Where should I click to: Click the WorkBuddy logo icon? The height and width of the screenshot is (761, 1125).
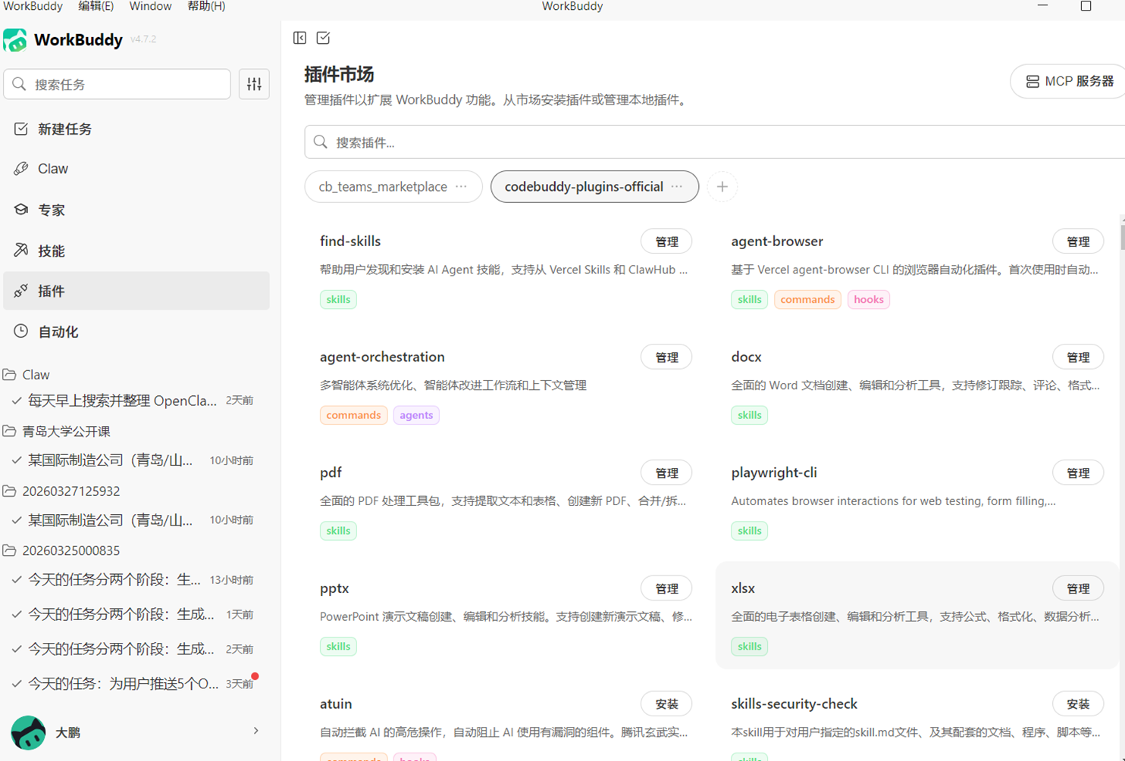point(15,40)
